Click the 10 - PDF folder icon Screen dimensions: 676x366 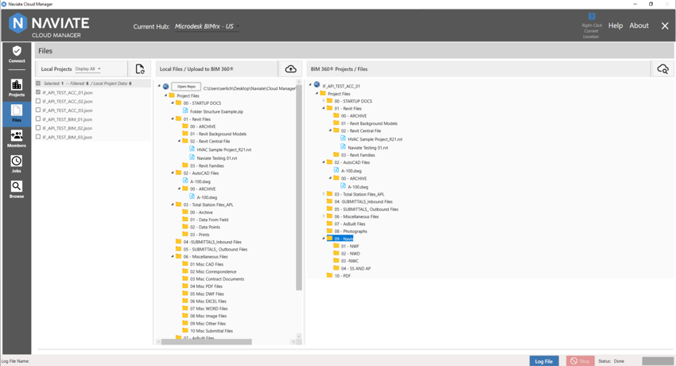330,275
